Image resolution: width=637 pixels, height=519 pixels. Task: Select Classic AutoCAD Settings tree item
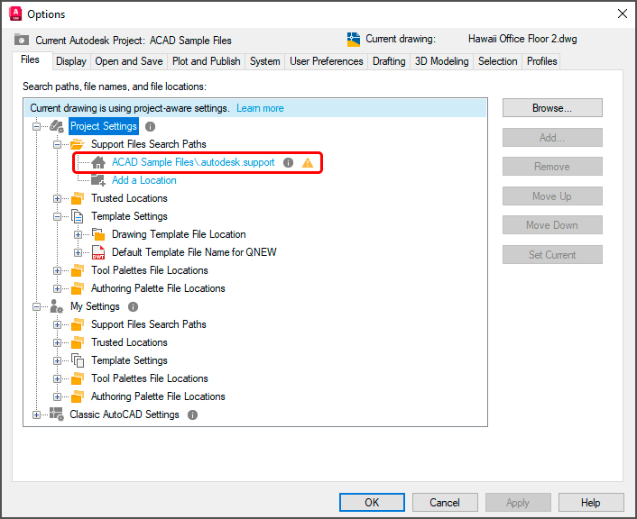[125, 414]
